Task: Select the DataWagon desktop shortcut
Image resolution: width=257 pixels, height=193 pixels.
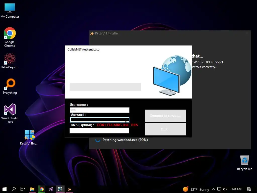Action: (x=10, y=61)
